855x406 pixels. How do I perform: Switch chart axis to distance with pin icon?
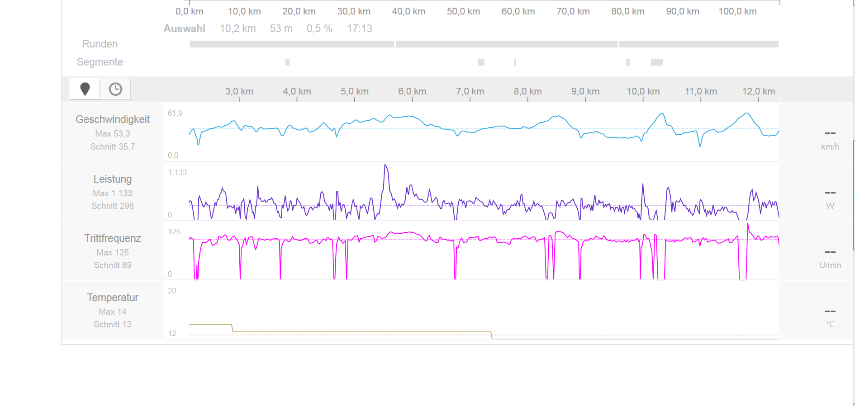point(85,89)
